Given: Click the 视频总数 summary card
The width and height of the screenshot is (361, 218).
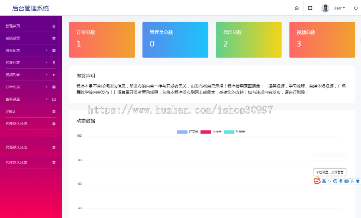Looking at the screenshot, I should [x=322, y=40].
